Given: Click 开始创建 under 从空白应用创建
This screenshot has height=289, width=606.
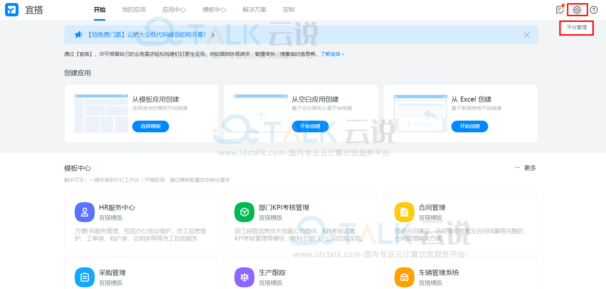Looking at the screenshot, I should 310,126.
